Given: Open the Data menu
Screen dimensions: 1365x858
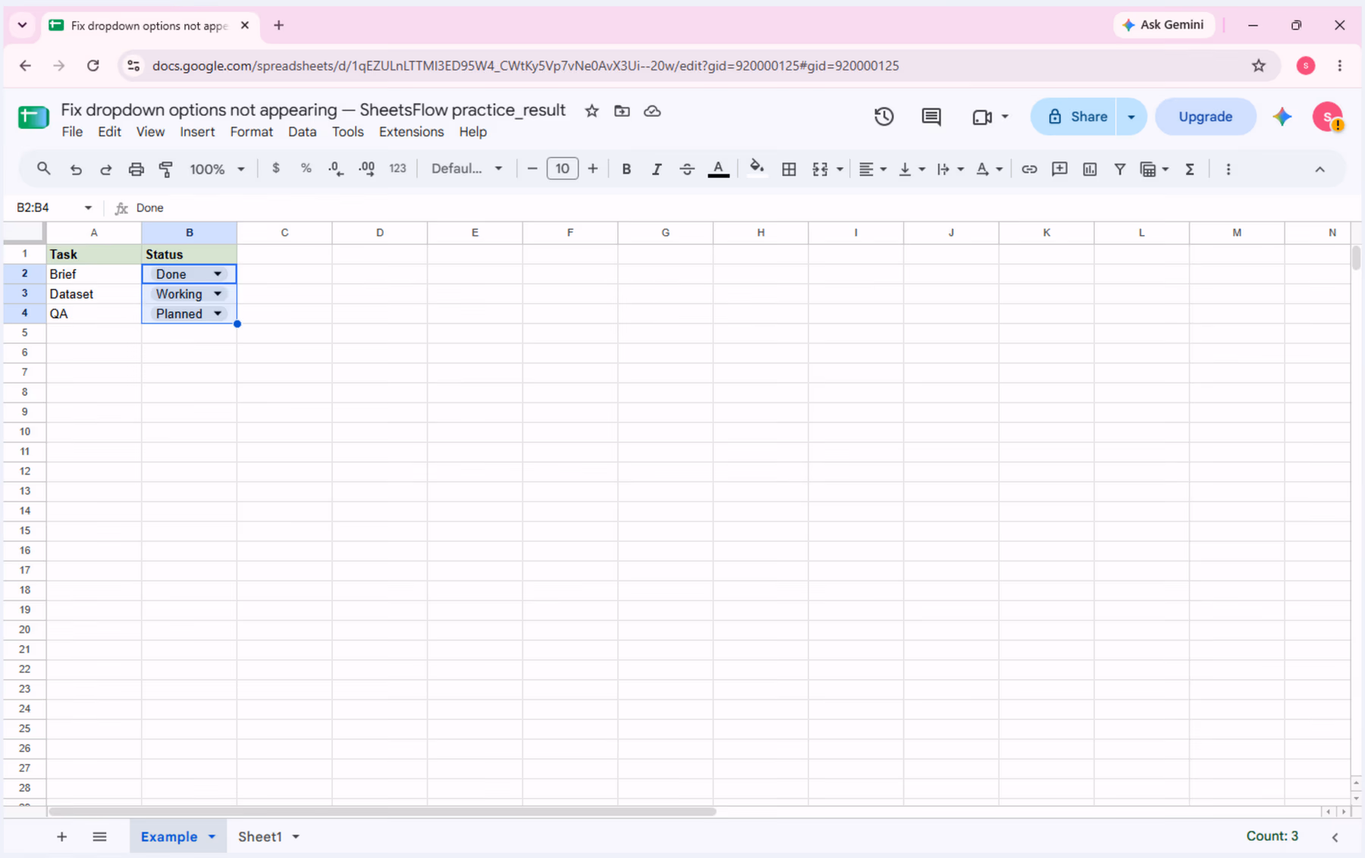Looking at the screenshot, I should [x=302, y=132].
